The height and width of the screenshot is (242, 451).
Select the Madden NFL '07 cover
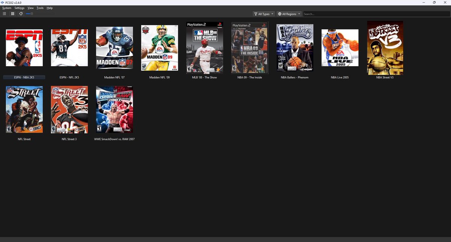[114, 48]
